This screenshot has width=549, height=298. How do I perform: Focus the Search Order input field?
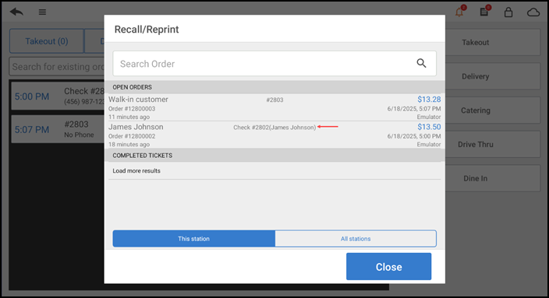pyautogui.click(x=274, y=64)
